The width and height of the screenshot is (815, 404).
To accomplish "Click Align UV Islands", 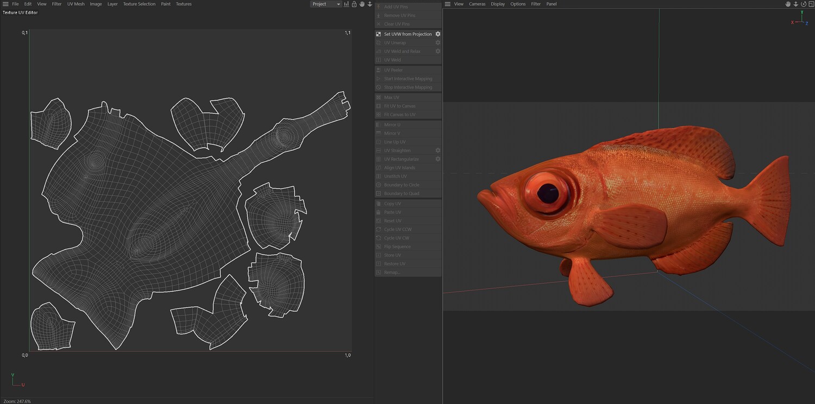I will [x=408, y=168].
